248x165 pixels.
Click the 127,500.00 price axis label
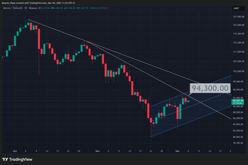click(x=239, y=16)
